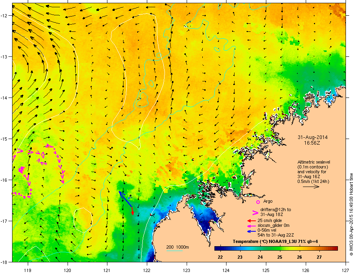Click the red glider velocity arrow on map
Viewport: 354px width, 274px height.
pos(132,211)
